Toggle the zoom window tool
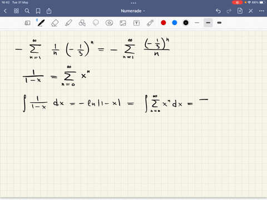 point(27,23)
